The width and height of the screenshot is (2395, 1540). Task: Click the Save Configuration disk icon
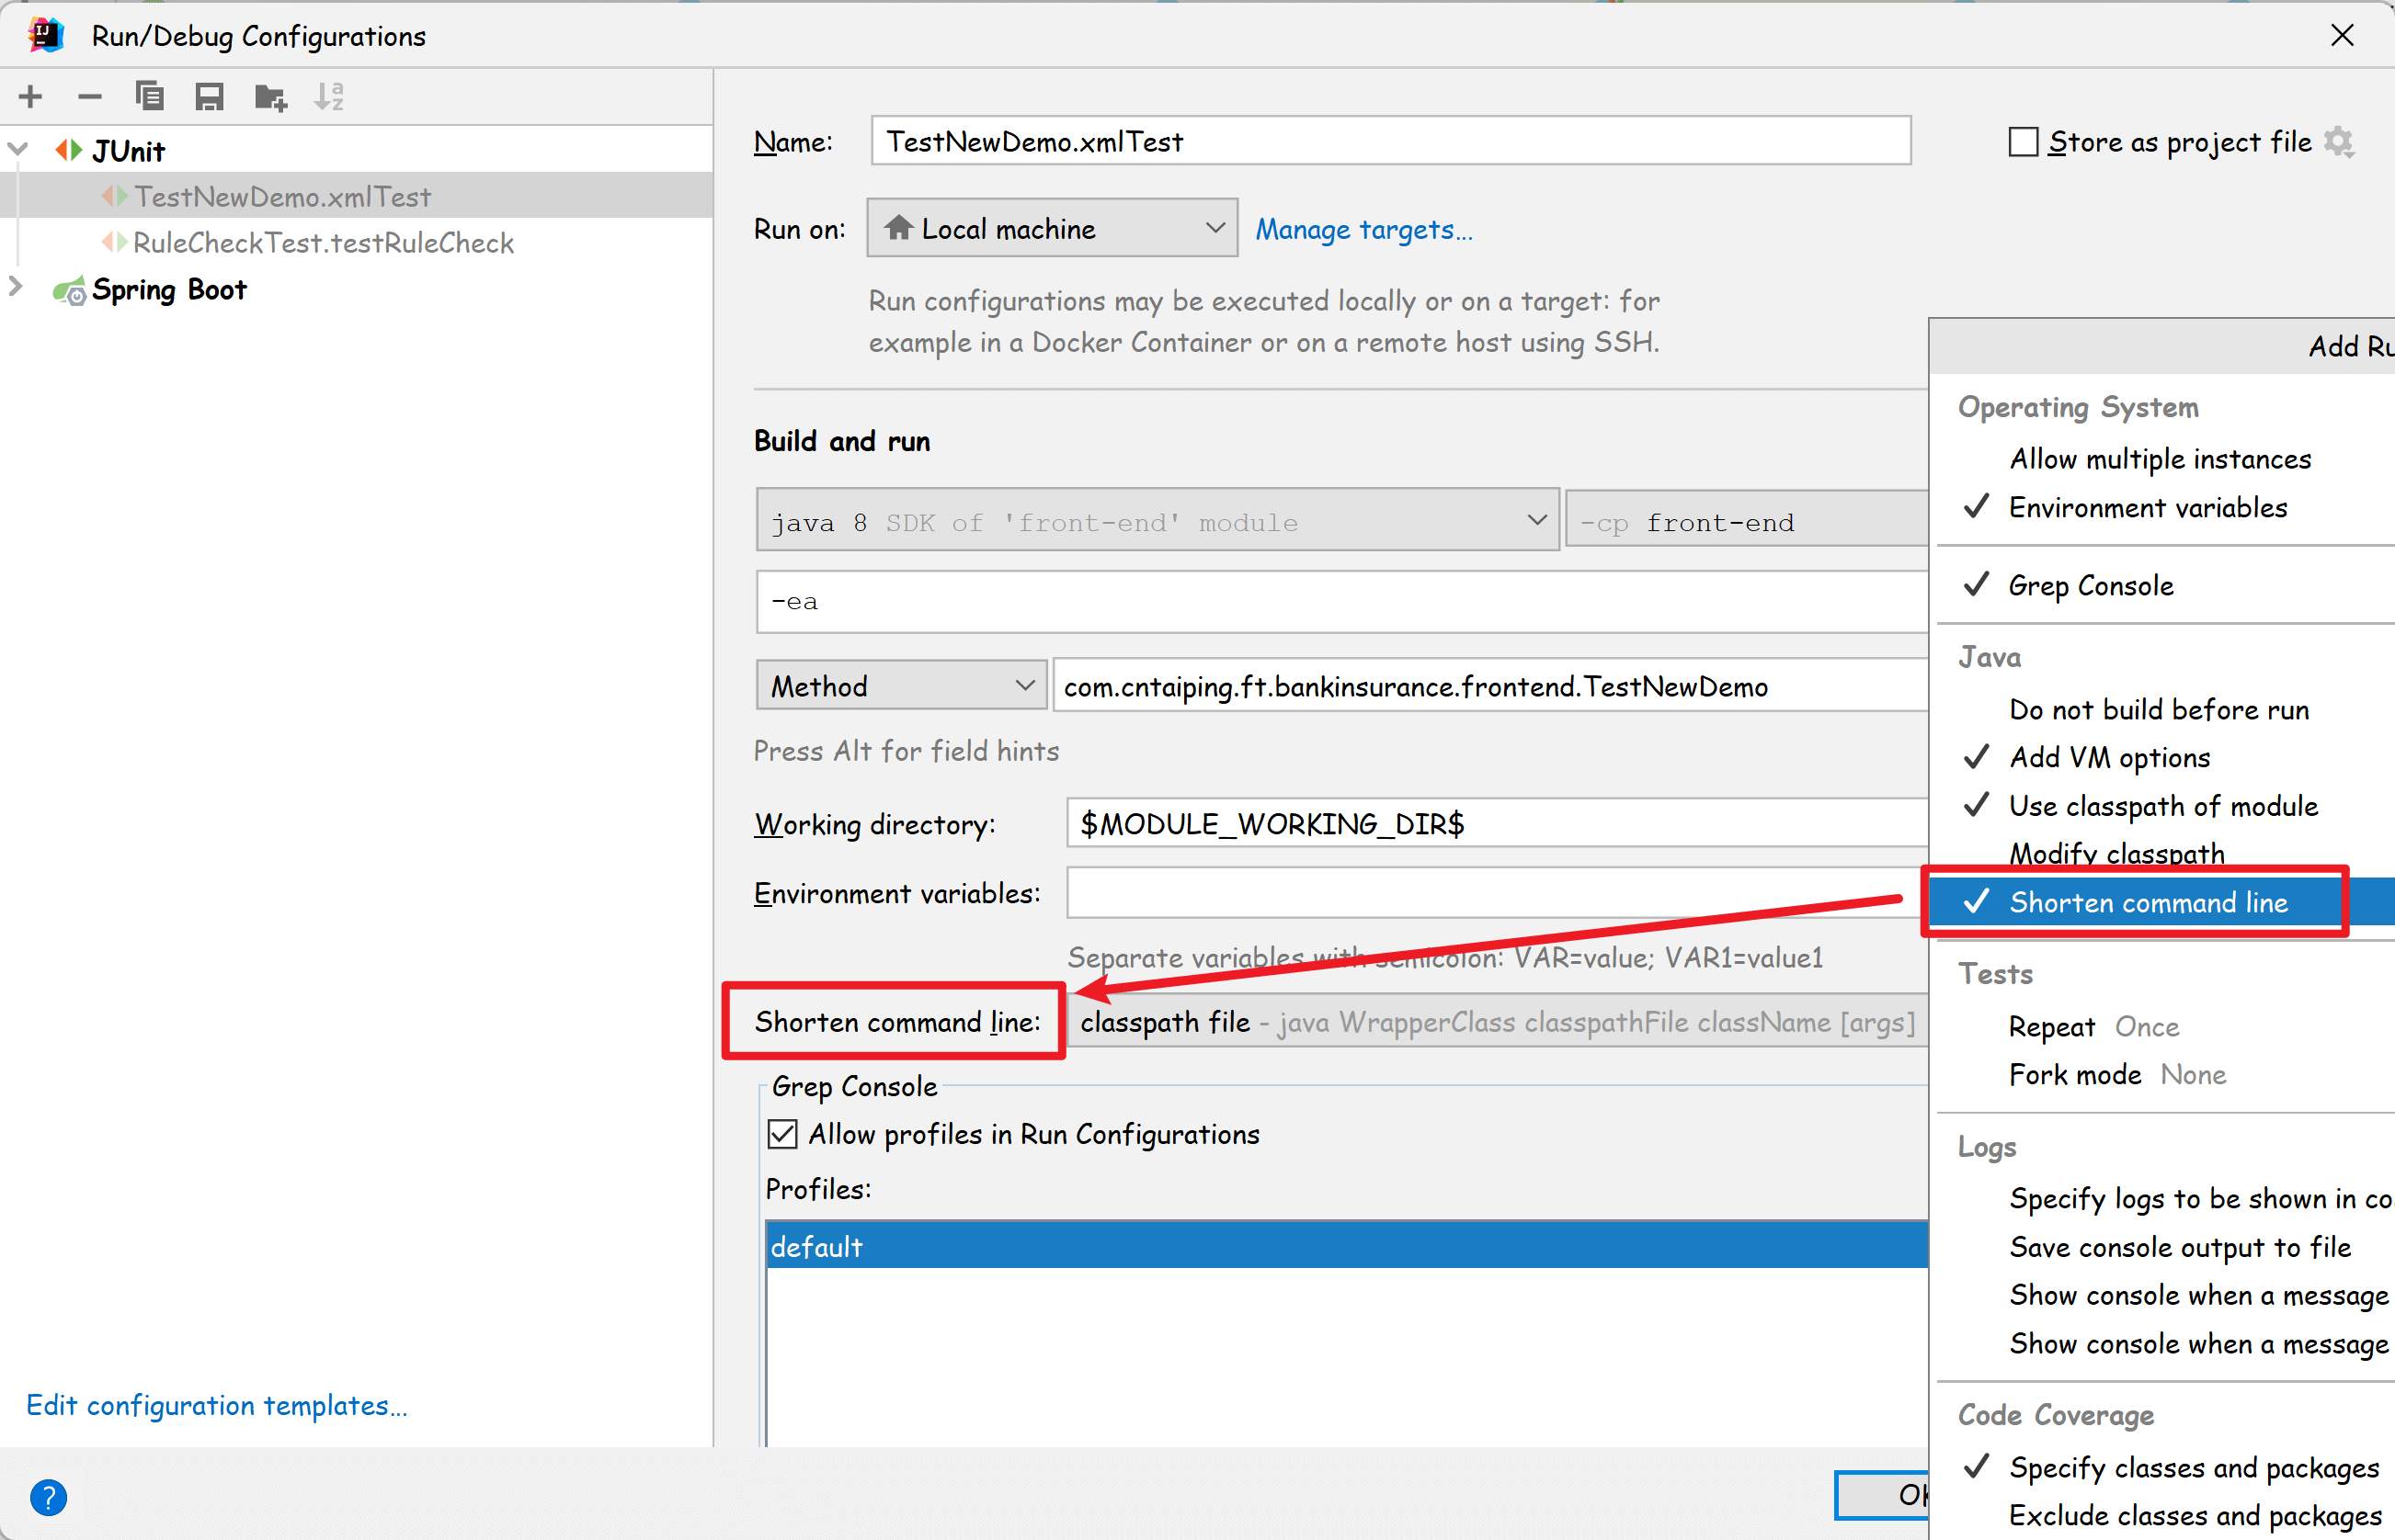(209, 97)
